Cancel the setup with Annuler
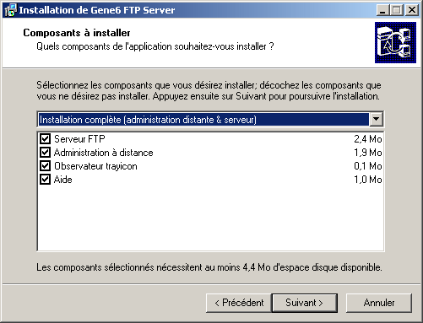Image resolution: width=423 pixels, height=323 pixels. coord(379,303)
